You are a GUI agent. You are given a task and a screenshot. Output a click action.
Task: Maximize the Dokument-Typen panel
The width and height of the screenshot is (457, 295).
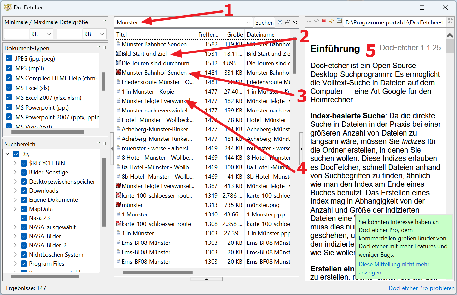(104, 48)
